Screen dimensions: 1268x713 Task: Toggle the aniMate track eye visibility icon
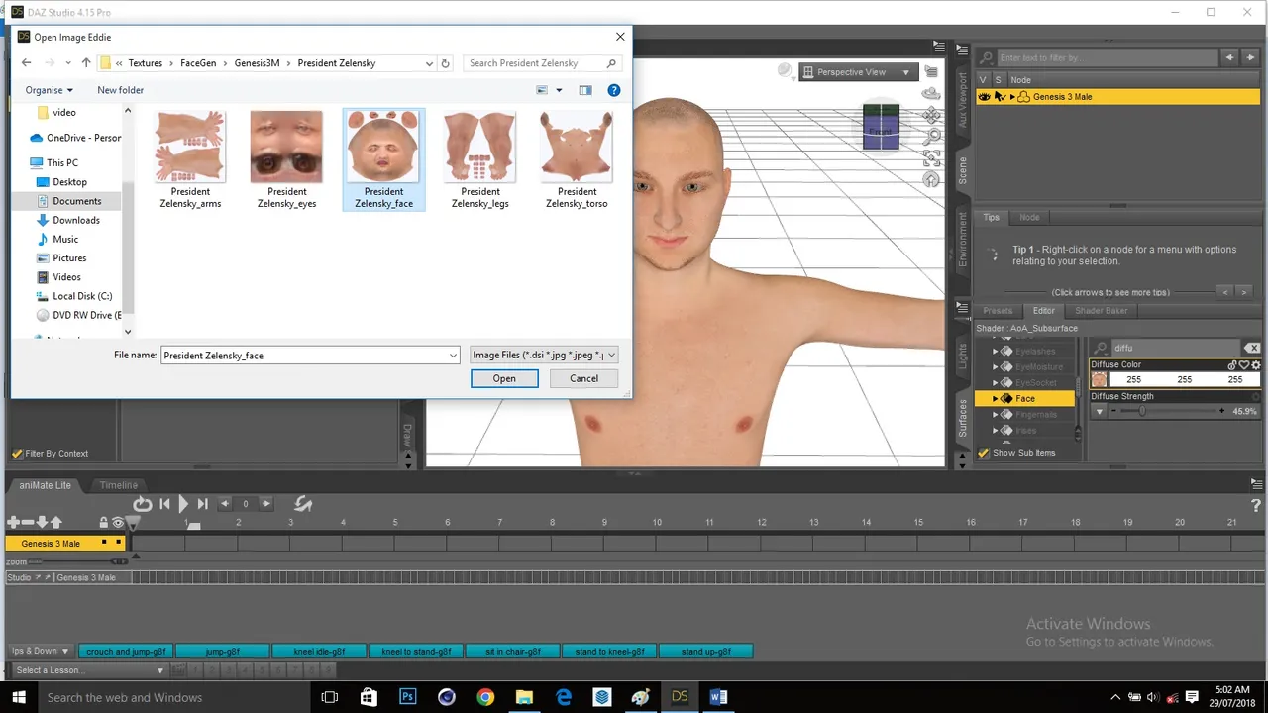click(x=118, y=522)
